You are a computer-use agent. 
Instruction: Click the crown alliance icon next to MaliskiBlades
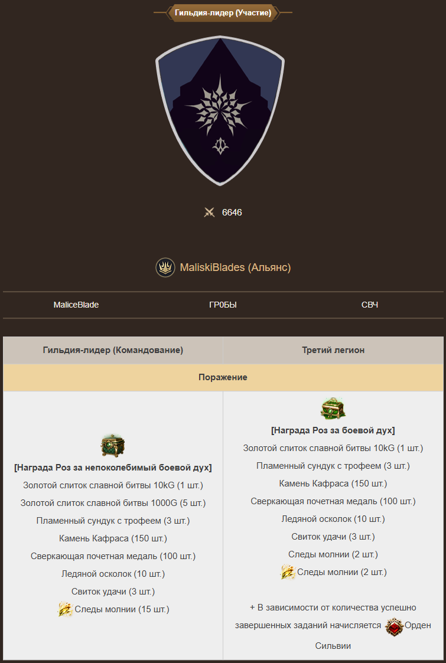[x=165, y=267]
